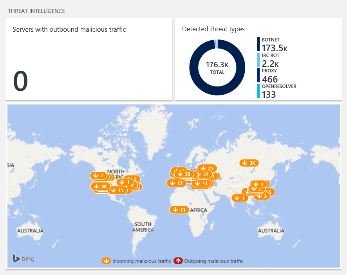The width and height of the screenshot is (347, 275).
Task: Click the orange Incoming malicious traffic legend icon
Action: 106,261
